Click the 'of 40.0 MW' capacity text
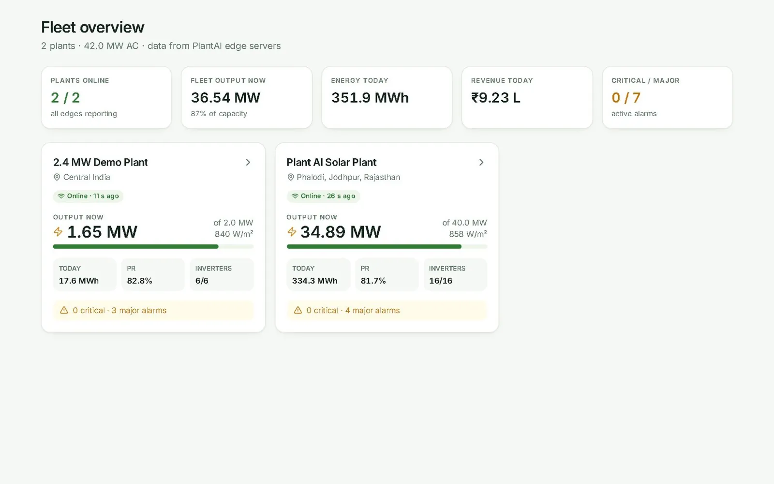Image resolution: width=774 pixels, height=484 pixels. click(464, 223)
